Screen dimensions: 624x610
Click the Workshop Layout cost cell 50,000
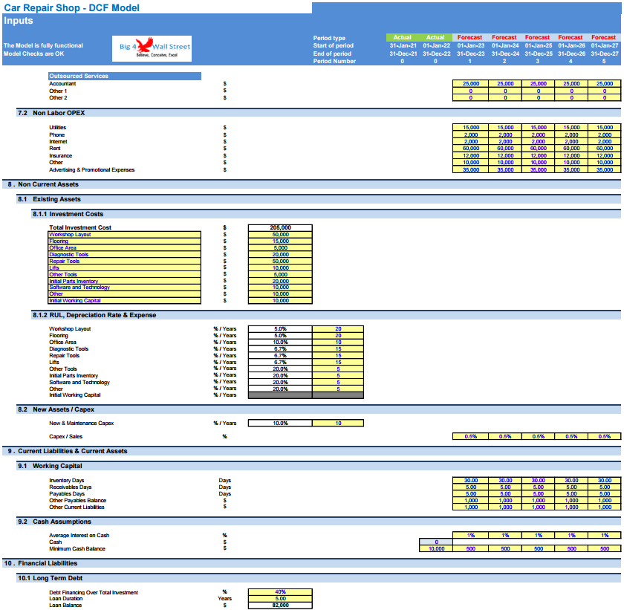coord(280,234)
